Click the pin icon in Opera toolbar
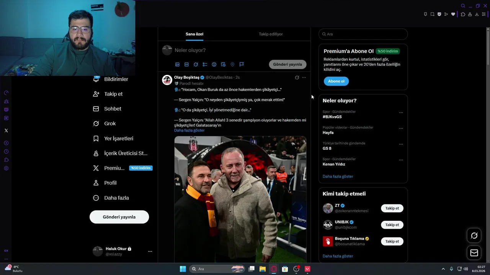Image resolution: width=490 pixels, height=275 pixels. tap(425, 14)
